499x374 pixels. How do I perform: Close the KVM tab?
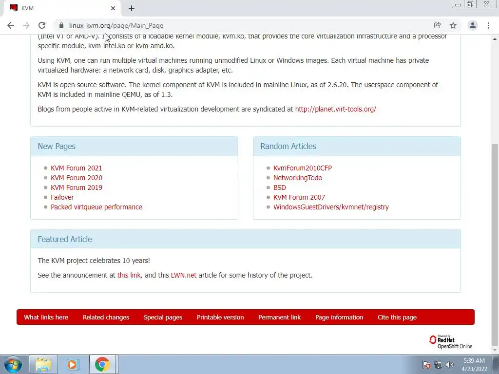coord(113,8)
